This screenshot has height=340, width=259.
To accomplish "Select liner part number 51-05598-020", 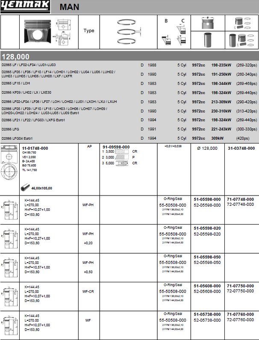I will [207, 229].
